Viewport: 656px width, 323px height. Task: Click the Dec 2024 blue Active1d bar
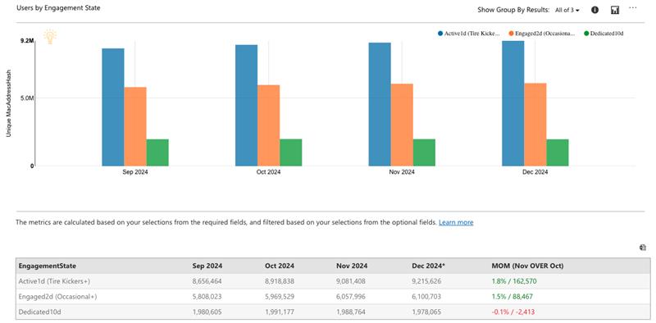513,103
